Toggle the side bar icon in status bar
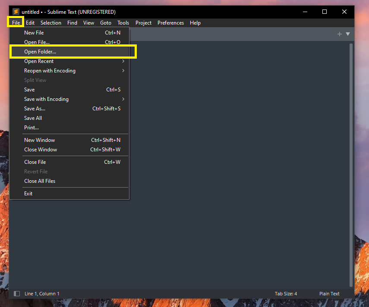This screenshot has width=369, height=307. coord(17,294)
